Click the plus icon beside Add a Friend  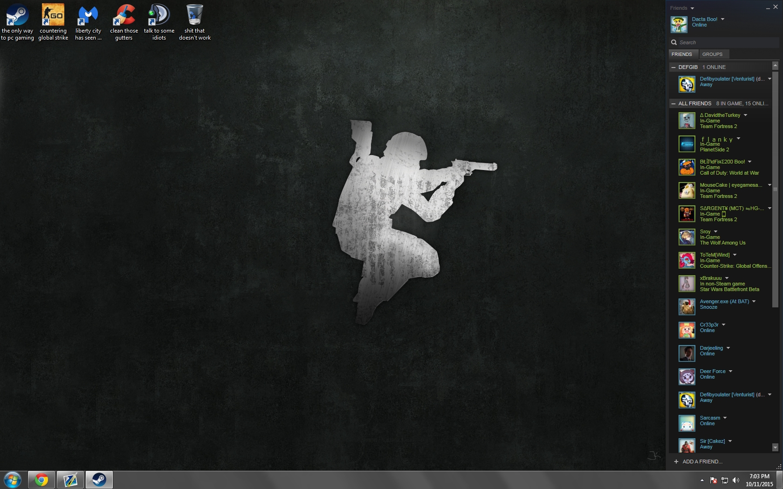point(676,462)
